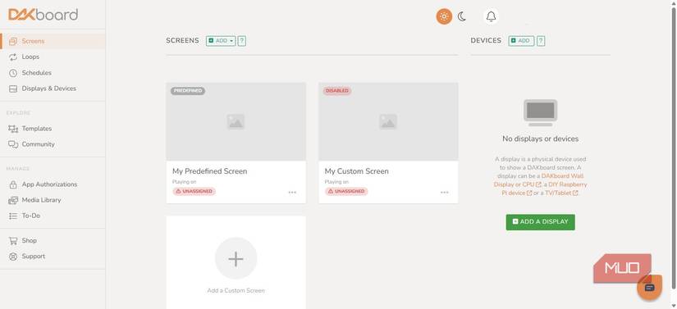Click the Devices ADD button
This screenshot has width=677, height=309.
tap(521, 40)
